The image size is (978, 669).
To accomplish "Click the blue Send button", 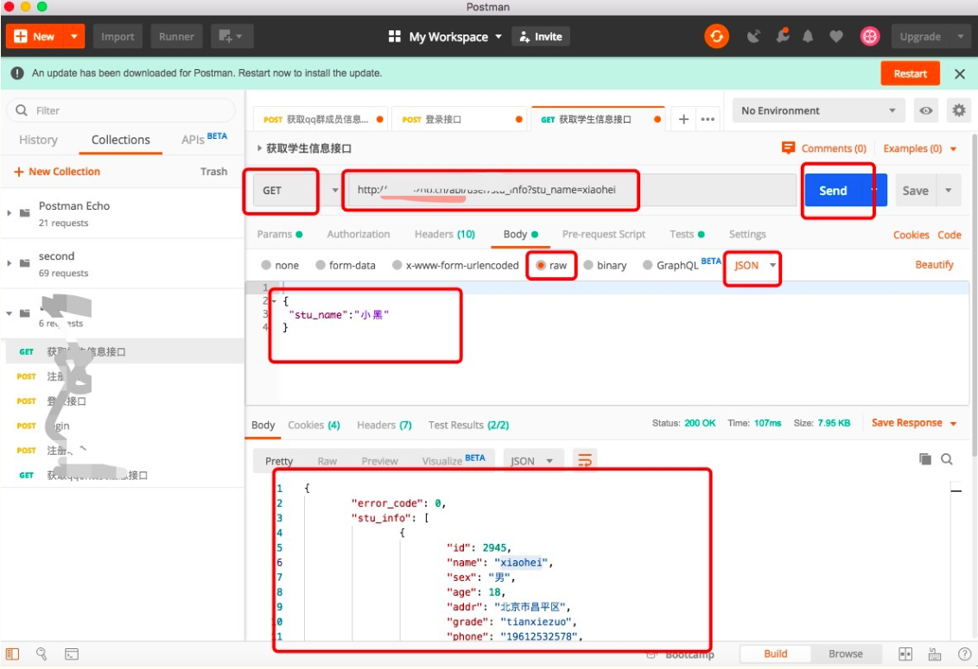I will click(x=834, y=190).
